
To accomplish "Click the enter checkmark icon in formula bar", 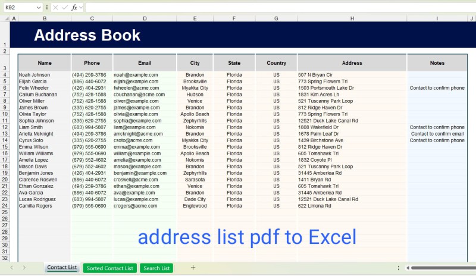I will 64,7.
